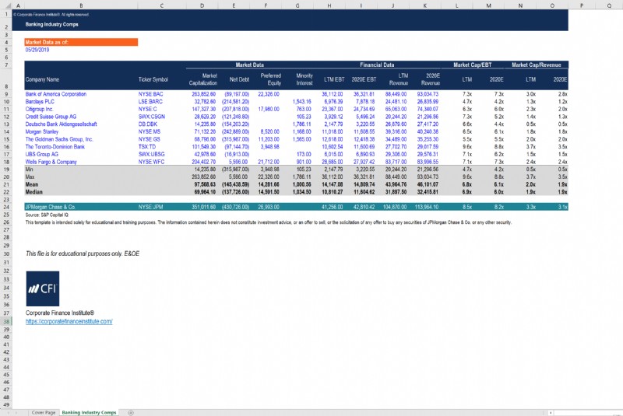Image resolution: width=623 pixels, height=416 pixels.
Task: Select column H header
Action: (329, 5)
